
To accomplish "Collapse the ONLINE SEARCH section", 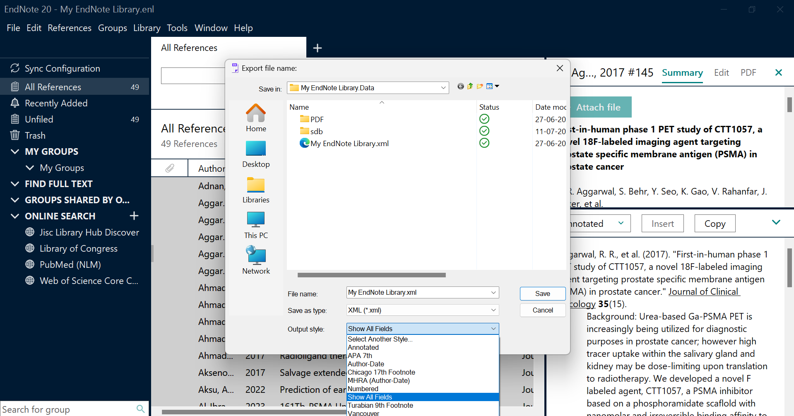I will pos(15,216).
